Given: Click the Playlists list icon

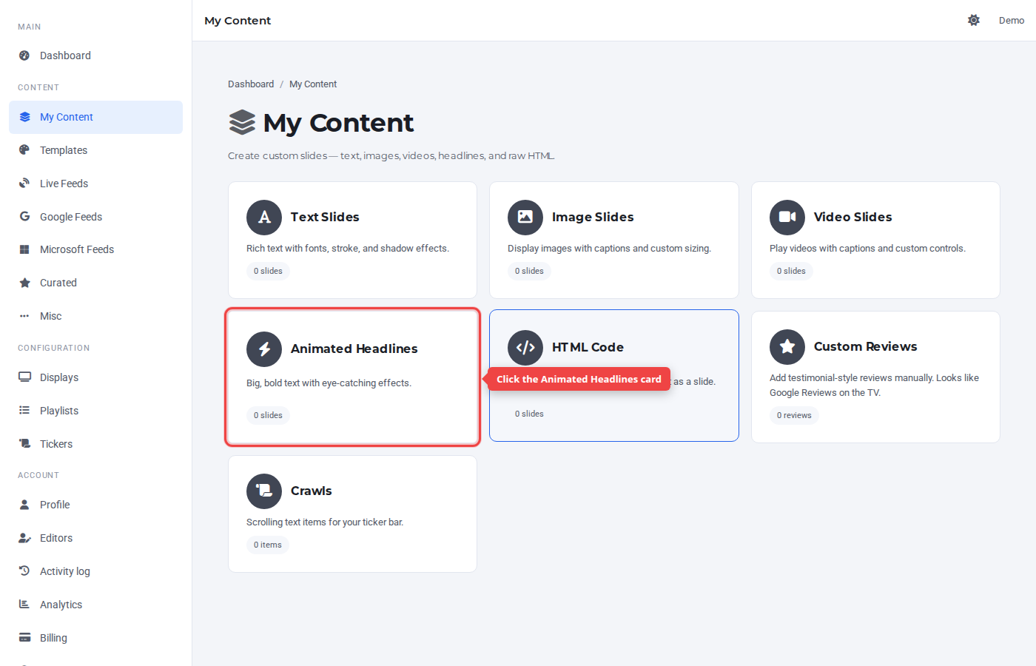Looking at the screenshot, I should (24, 411).
